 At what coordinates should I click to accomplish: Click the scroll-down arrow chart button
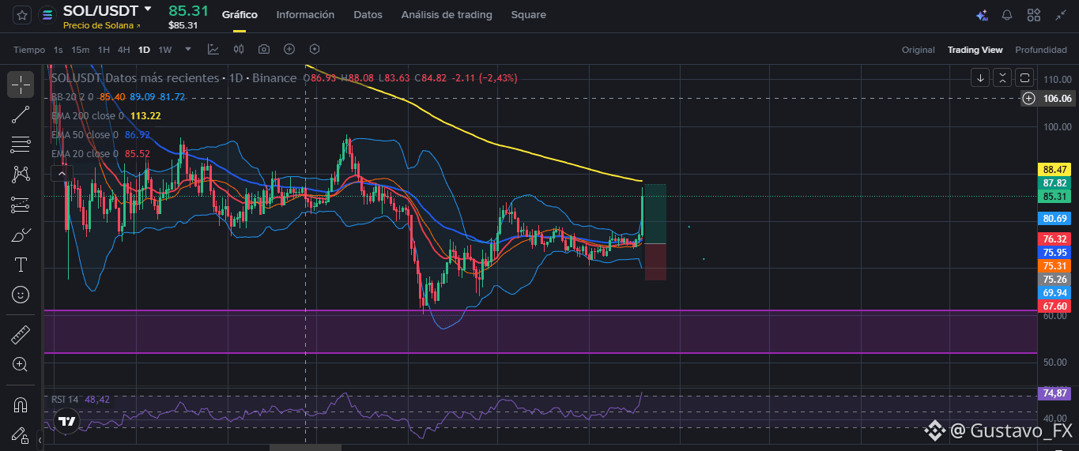tap(980, 77)
